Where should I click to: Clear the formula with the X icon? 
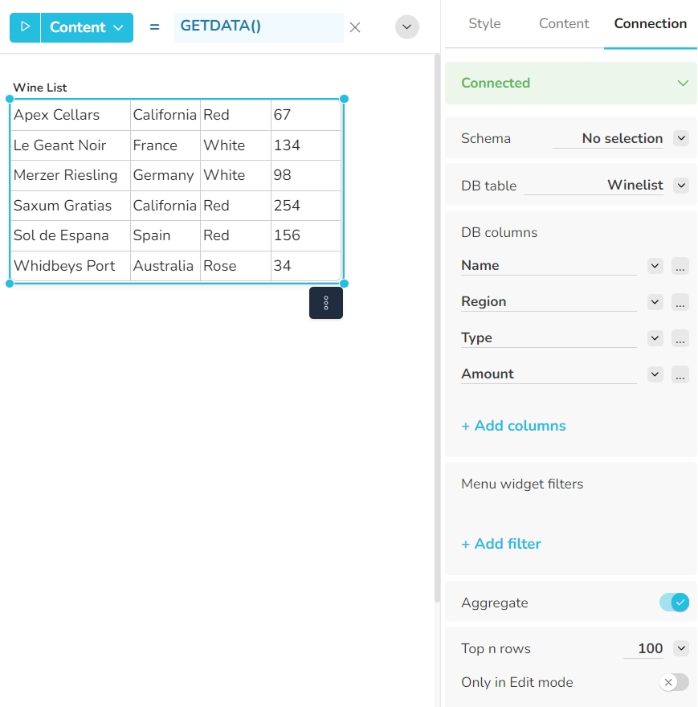click(x=355, y=27)
